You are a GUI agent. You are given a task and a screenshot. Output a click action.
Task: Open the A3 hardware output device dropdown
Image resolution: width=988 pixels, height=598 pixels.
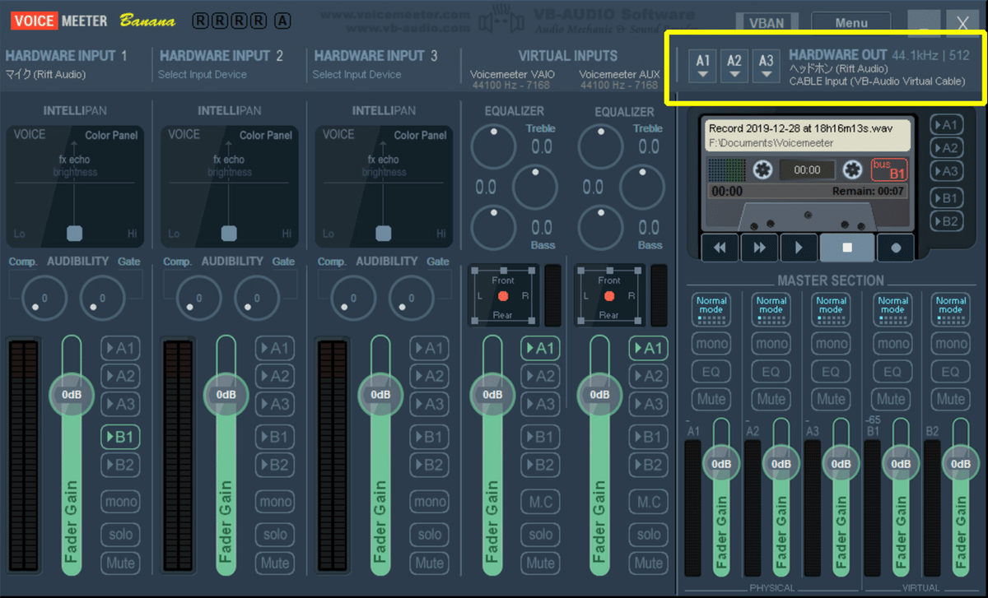click(x=767, y=65)
